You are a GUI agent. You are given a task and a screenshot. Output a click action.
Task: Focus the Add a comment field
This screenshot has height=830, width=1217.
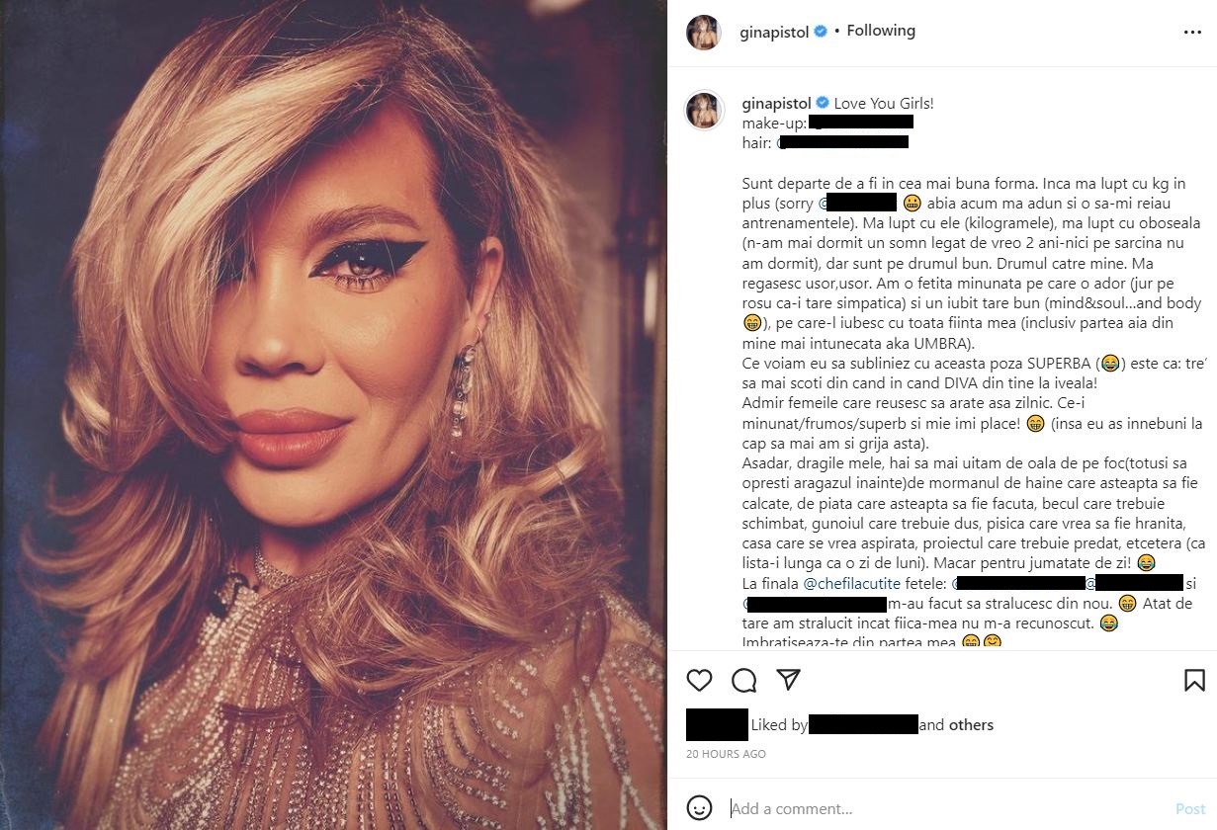click(x=946, y=808)
